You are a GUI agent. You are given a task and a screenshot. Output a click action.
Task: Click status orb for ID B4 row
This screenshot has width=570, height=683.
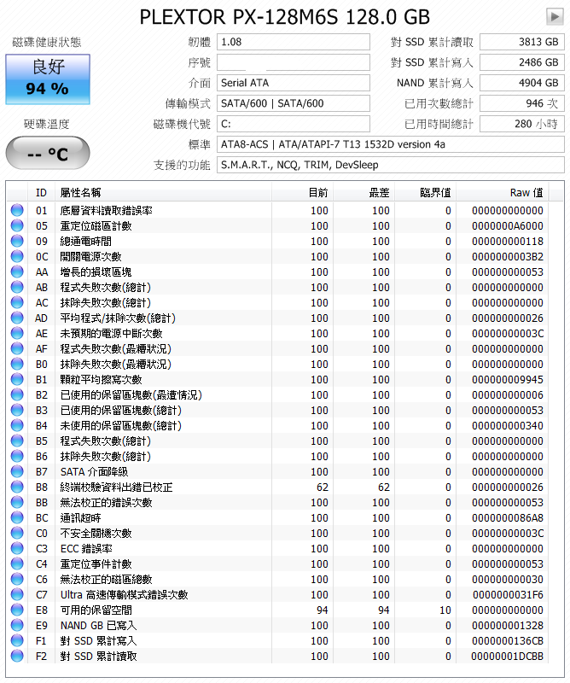point(17,425)
